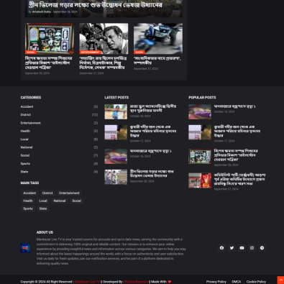Open last Popular Posts thumbnail
Image resolution: width=284 pixels, height=284 pixels.
200,180
